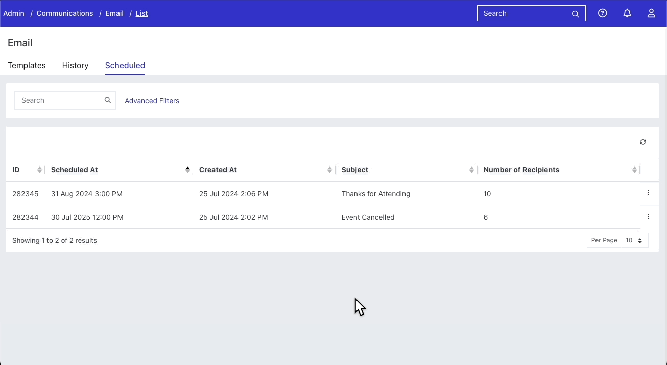Viewport: 667px width, 365px height.
Task: Open the user profile icon
Action: point(651,13)
